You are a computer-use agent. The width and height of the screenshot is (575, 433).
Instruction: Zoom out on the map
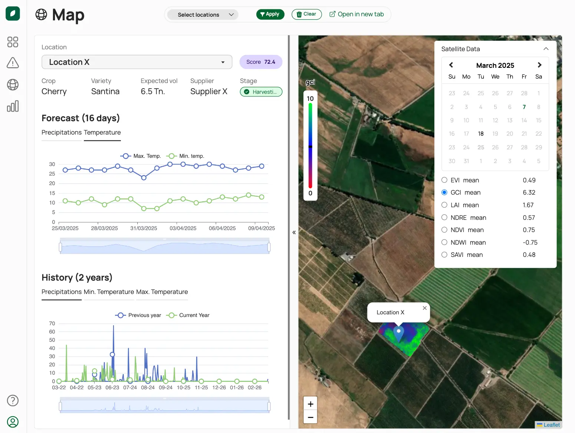point(310,417)
